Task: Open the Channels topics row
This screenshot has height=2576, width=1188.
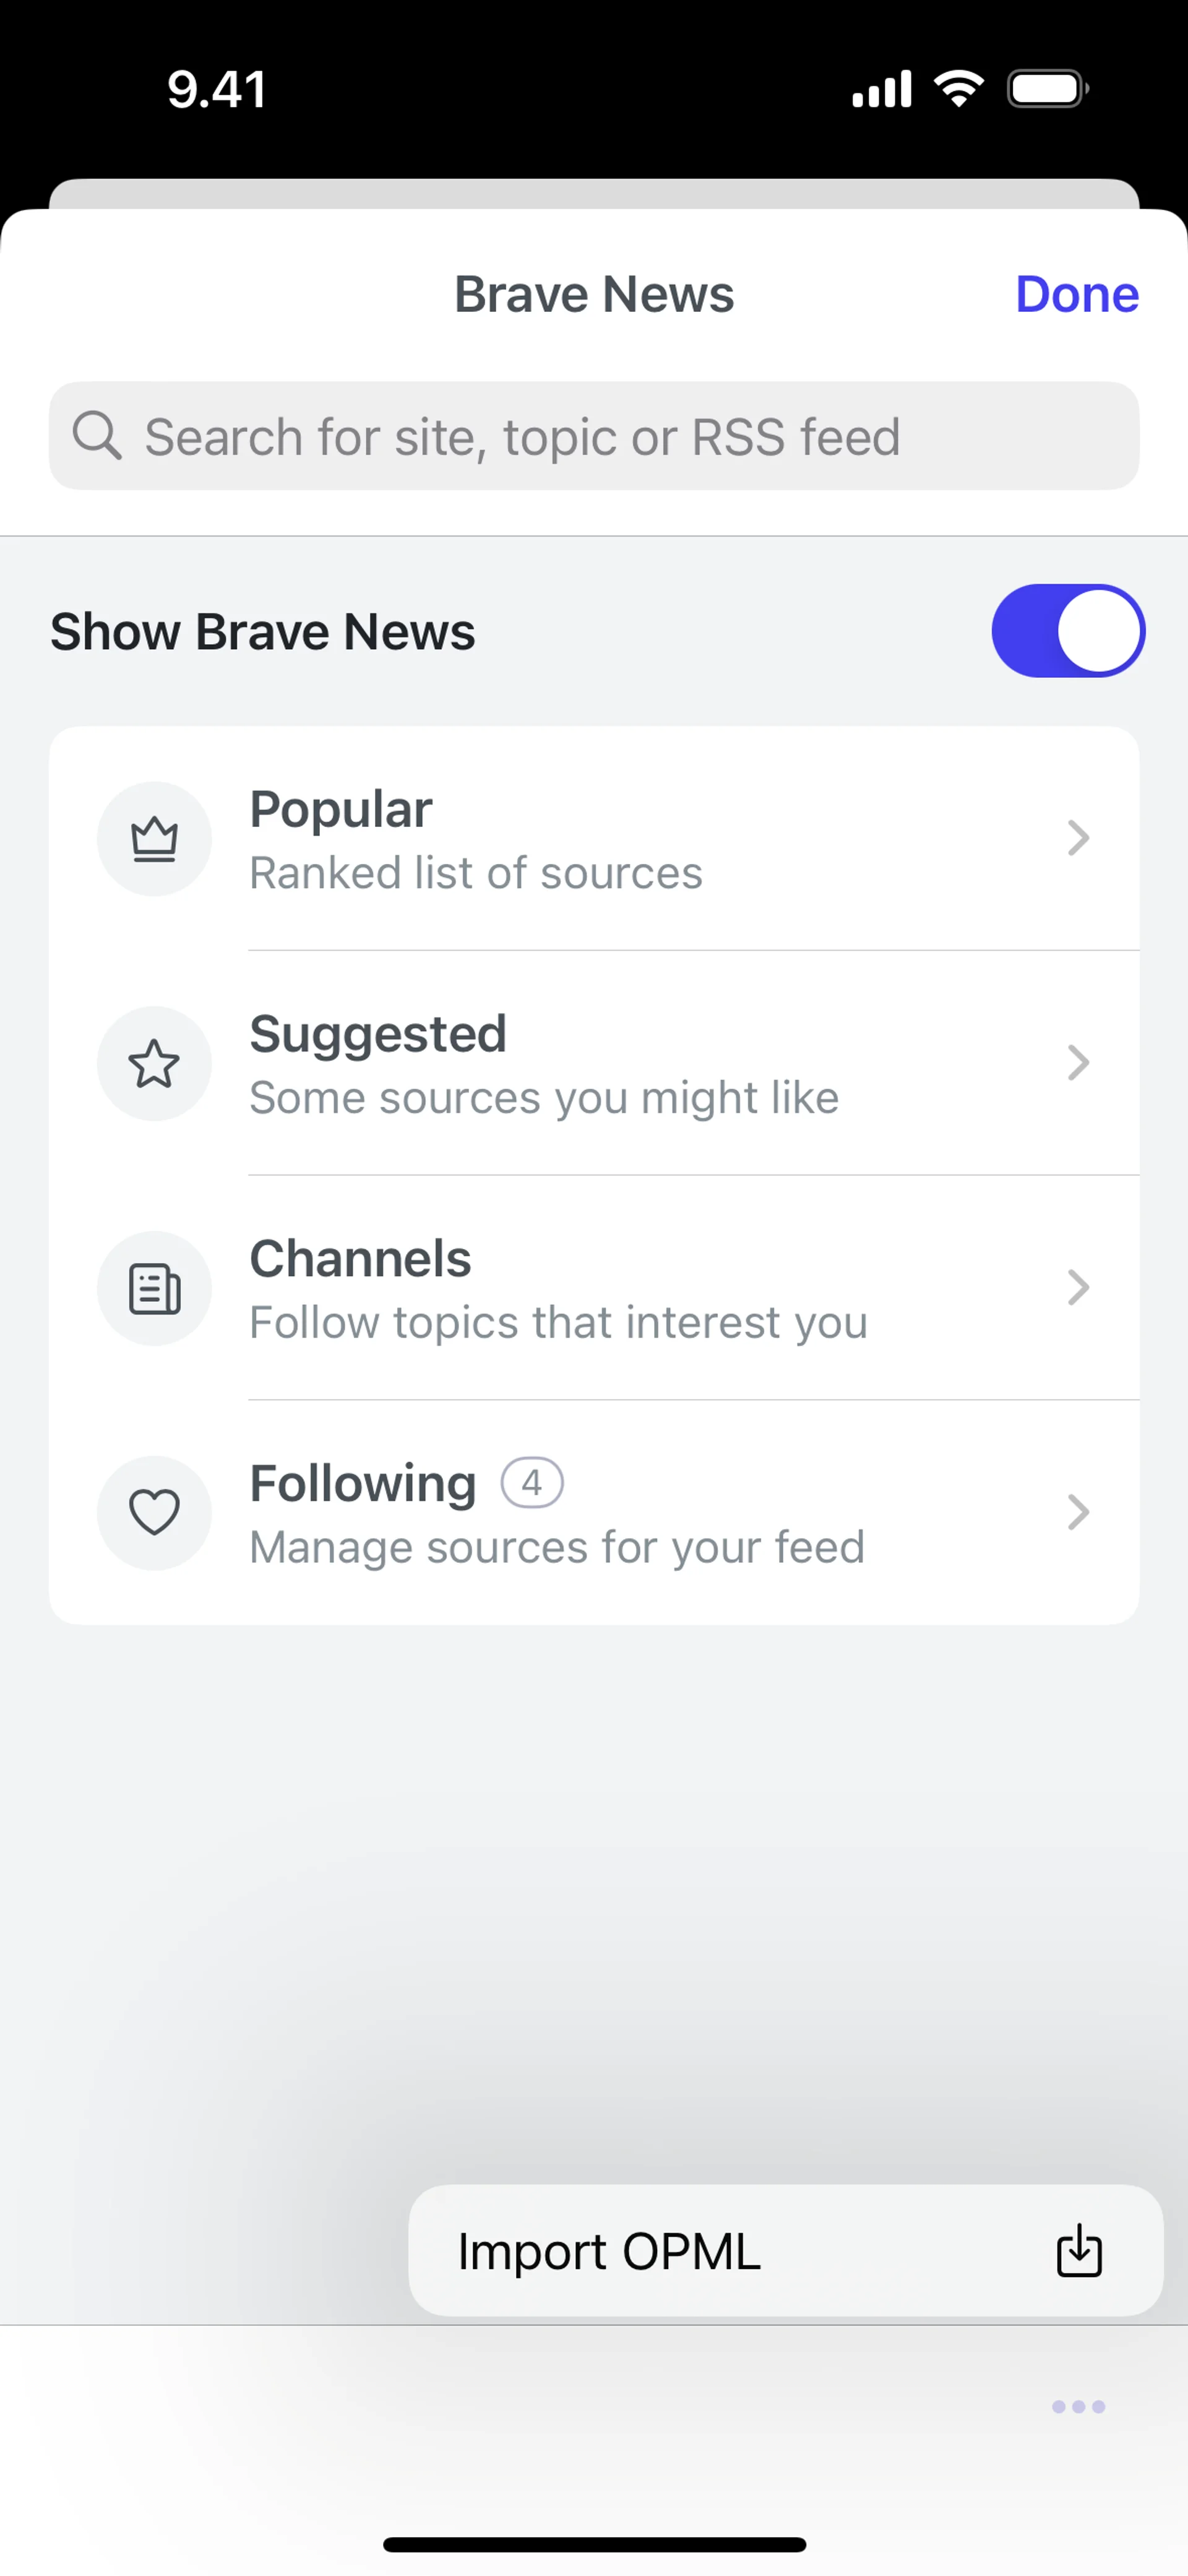Action: [594, 1288]
